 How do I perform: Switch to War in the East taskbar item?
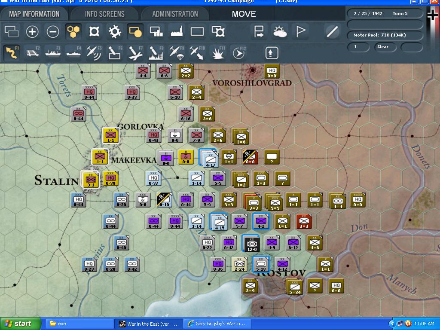[x=149, y=324]
